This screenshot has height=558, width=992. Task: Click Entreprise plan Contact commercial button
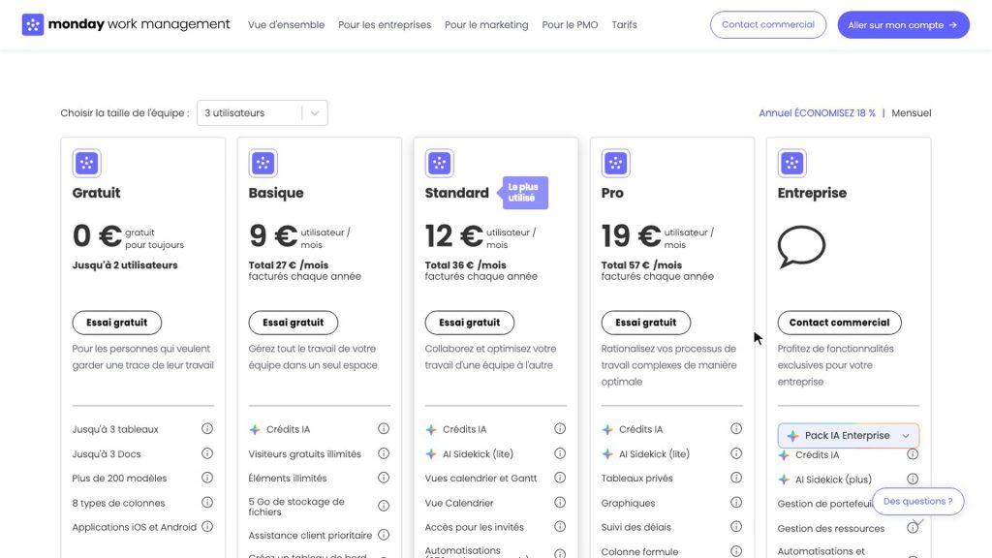point(840,323)
